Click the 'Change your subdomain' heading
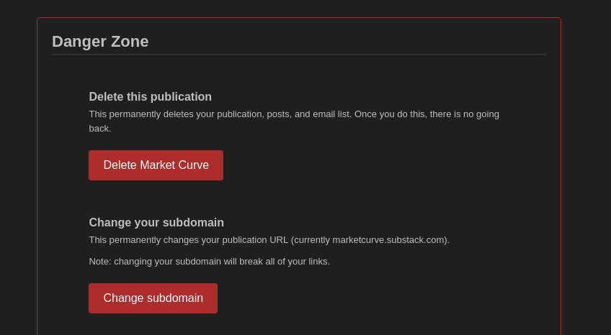The width and height of the screenshot is (611, 335). (x=156, y=223)
